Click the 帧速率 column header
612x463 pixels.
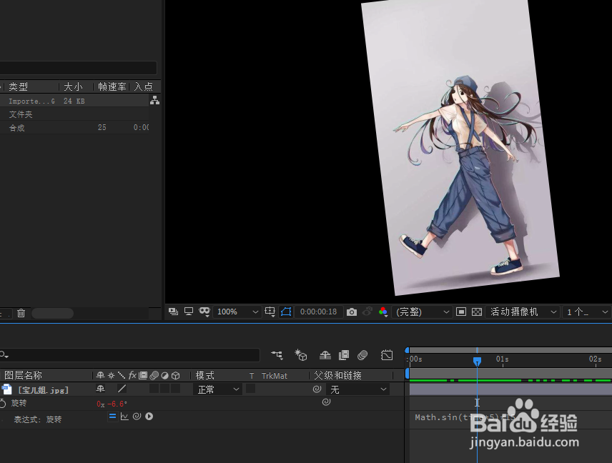point(112,86)
